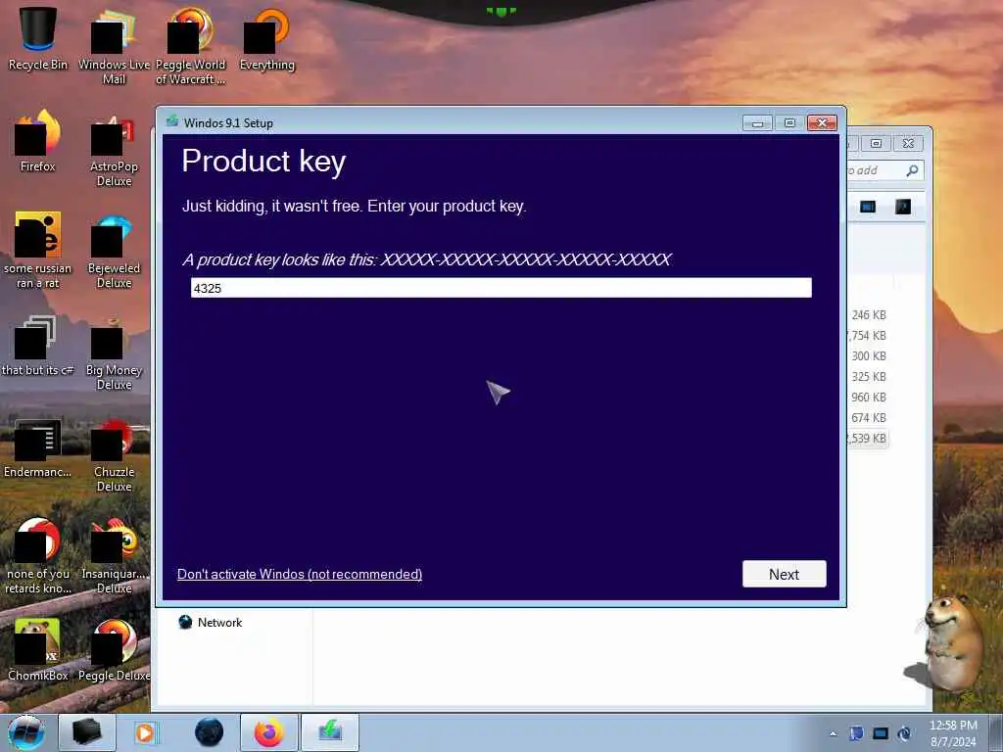Click the product key input field
The width and height of the screenshot is (1003, 752).
point(501,288)
